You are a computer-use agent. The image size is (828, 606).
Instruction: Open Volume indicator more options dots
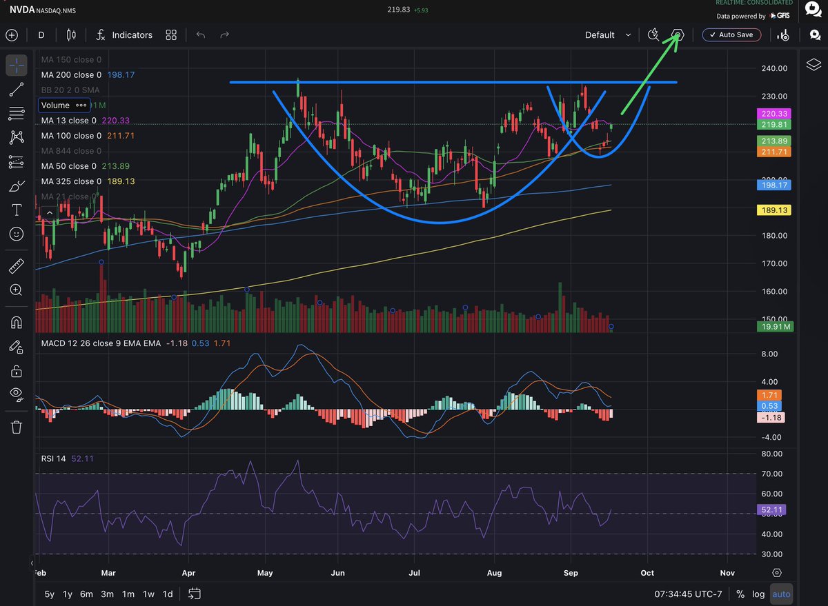[x=81, y=105]
